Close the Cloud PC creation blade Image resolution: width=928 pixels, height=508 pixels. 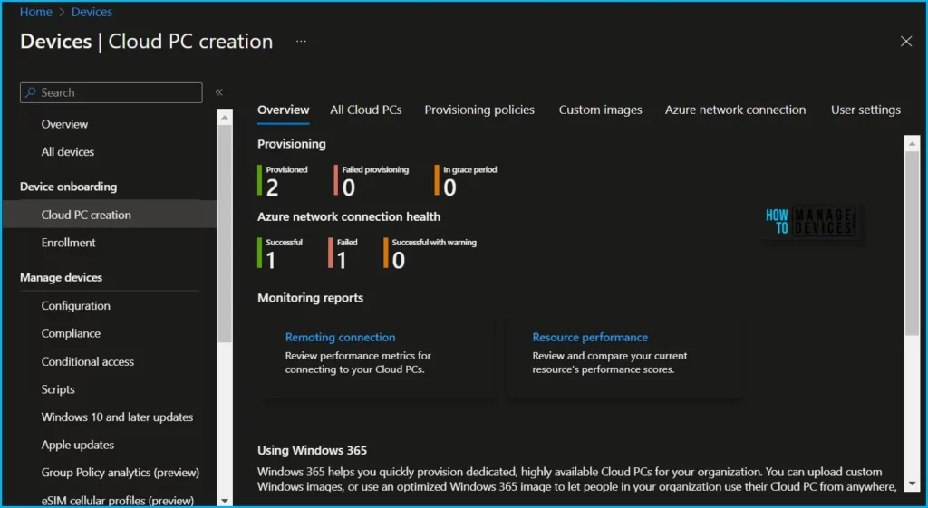906,42
